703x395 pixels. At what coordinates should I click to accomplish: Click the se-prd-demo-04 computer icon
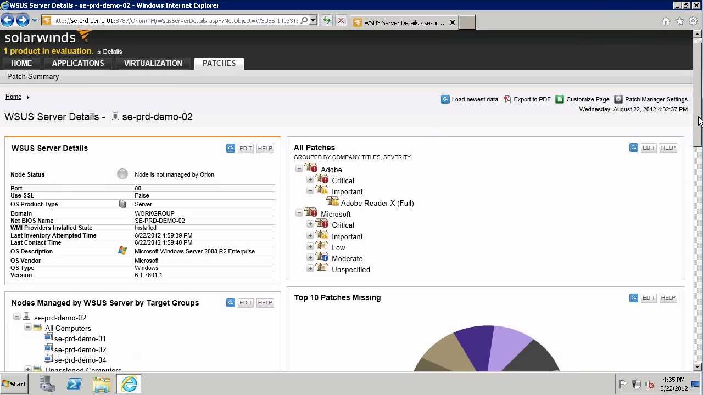(48, 360)
